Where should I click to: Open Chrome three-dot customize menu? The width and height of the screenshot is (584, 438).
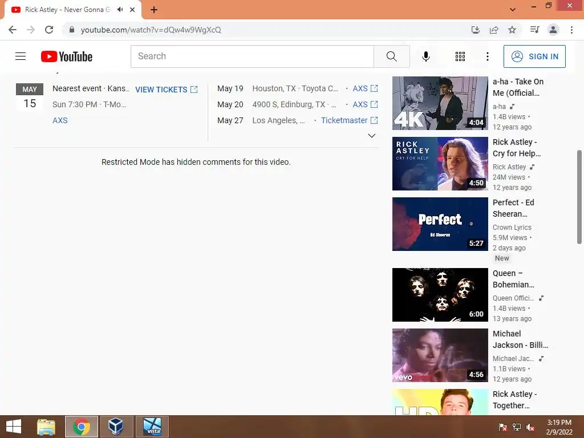coord(571,30)
